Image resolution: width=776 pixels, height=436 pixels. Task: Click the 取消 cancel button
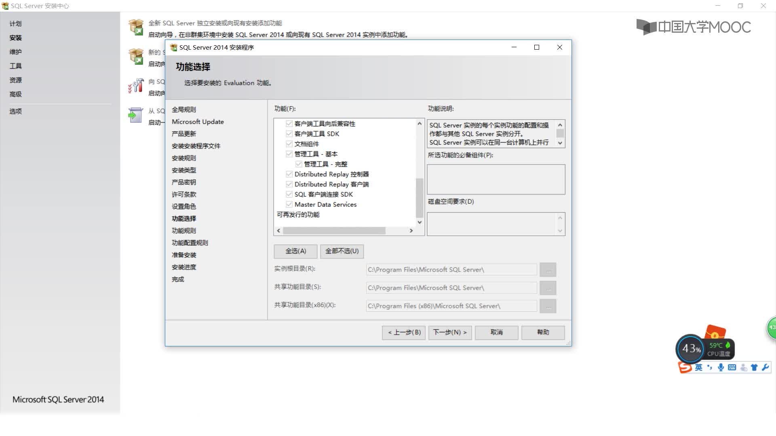tap(496, 332)
